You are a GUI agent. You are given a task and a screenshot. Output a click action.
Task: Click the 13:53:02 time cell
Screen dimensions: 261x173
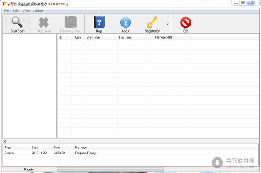point(59,153)
